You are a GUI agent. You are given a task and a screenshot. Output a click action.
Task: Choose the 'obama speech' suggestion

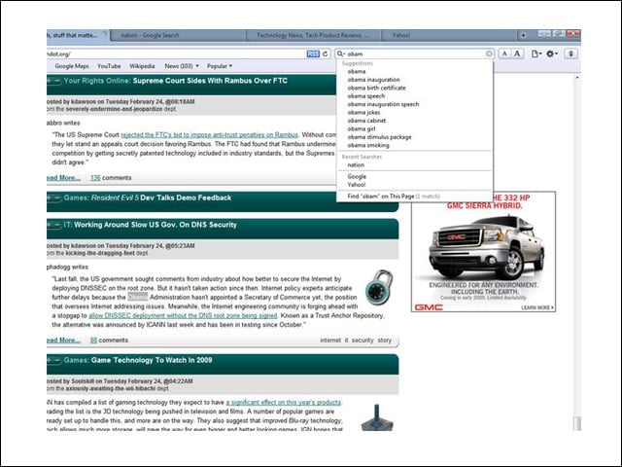pos(415,96)
